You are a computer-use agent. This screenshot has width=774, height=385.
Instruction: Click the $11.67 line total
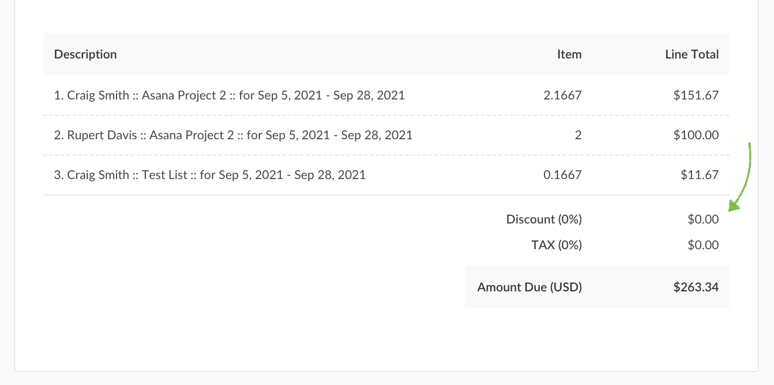(x=699, y=174)
